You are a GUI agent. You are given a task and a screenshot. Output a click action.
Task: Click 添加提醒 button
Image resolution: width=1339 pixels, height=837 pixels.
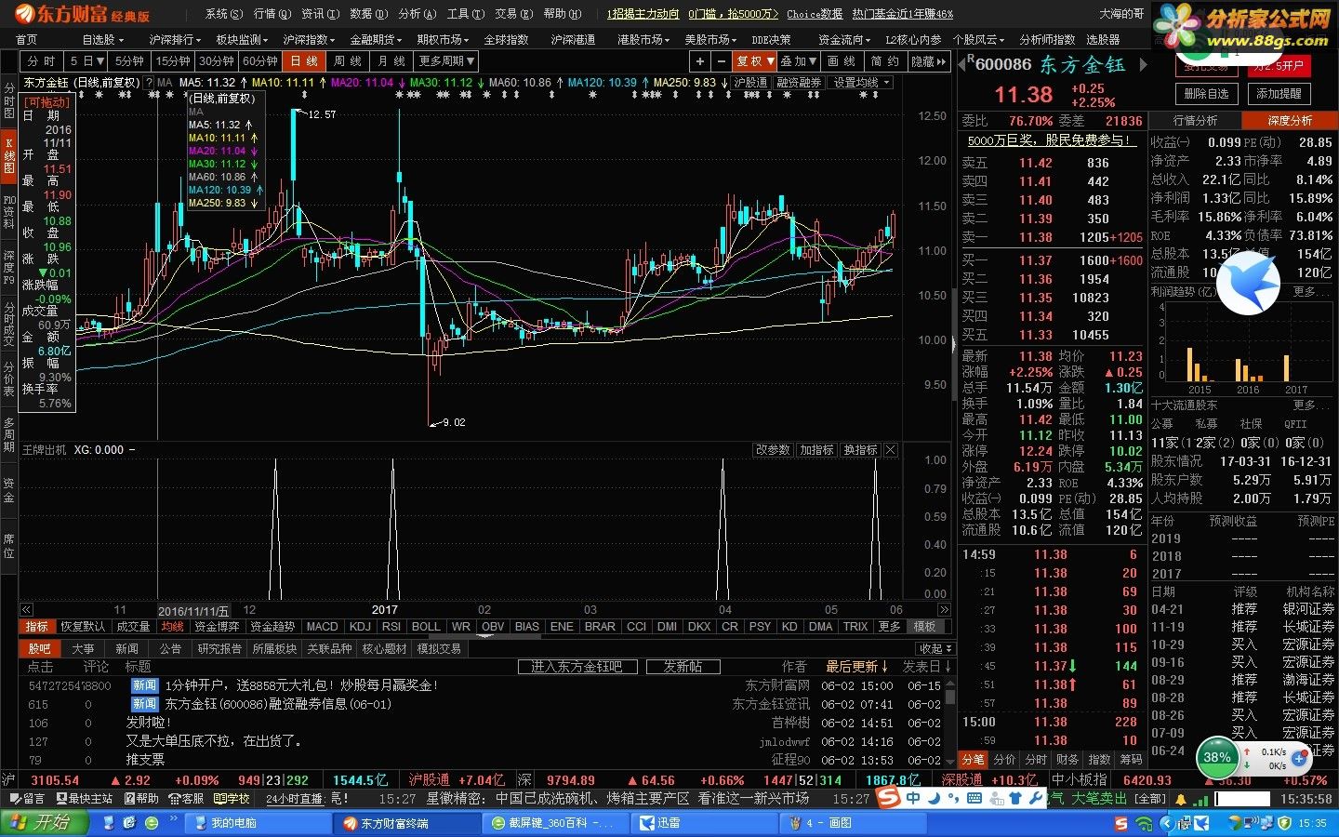[x=1279, y=94]
